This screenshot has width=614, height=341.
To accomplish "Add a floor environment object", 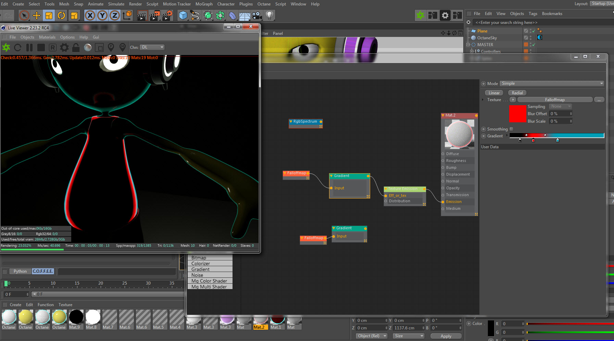I will click(x=245, y=15).
